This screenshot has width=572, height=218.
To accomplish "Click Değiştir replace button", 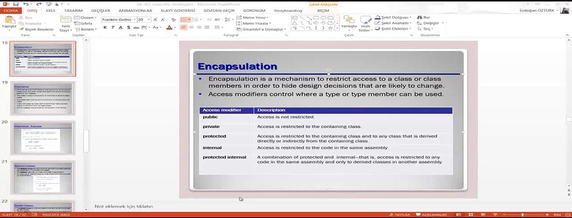I will click(430, 23).
